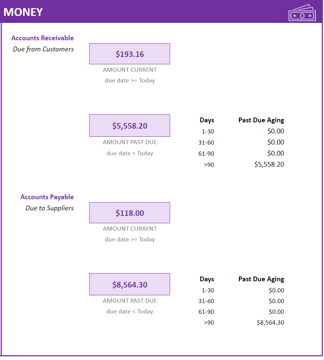Select receivable >90 days value $5,558.20

pos(269,164)
